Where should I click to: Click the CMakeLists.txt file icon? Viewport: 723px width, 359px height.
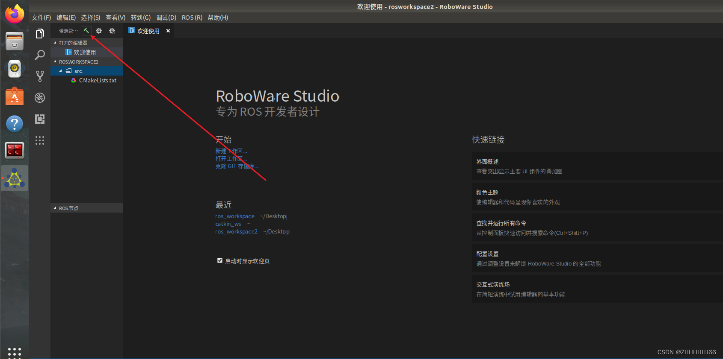coord(74,80)
